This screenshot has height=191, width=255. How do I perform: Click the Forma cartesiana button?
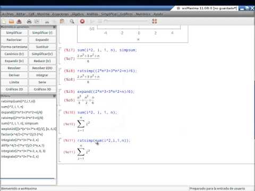(x=14, y=47)
